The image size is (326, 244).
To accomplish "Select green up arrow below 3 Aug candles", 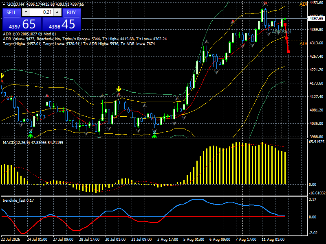I will pyautogui.click(x=154, y=136).
